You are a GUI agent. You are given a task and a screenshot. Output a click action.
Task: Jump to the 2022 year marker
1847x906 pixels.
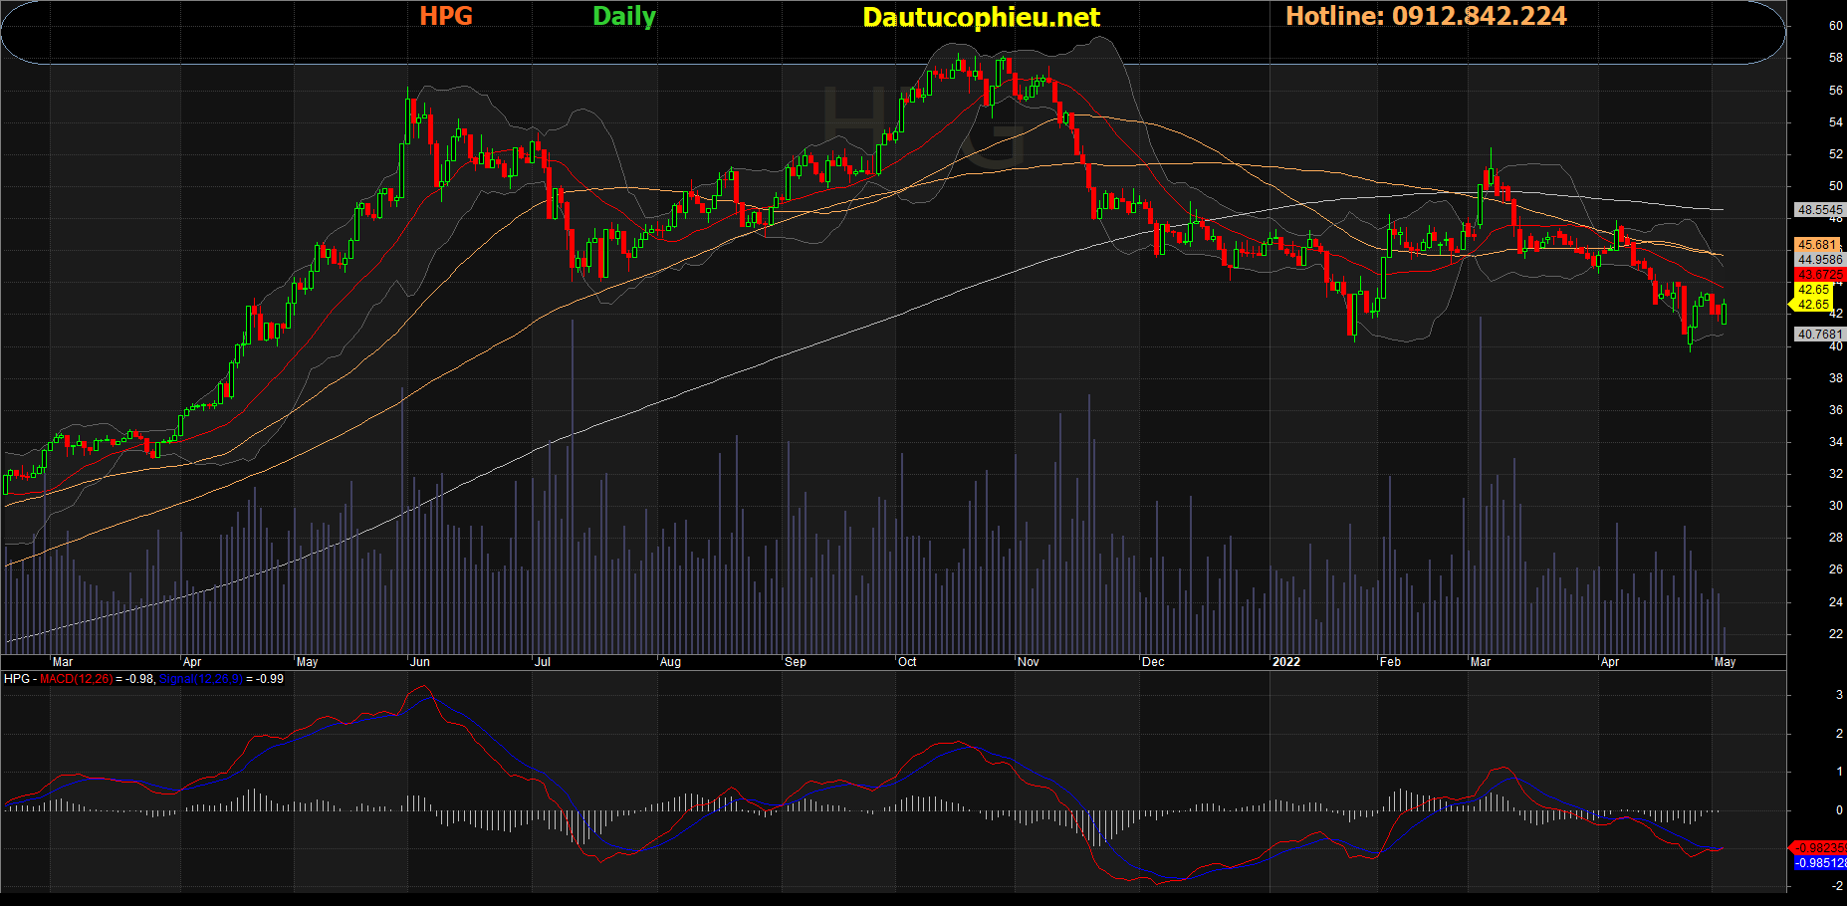(x=1285, y=662)
